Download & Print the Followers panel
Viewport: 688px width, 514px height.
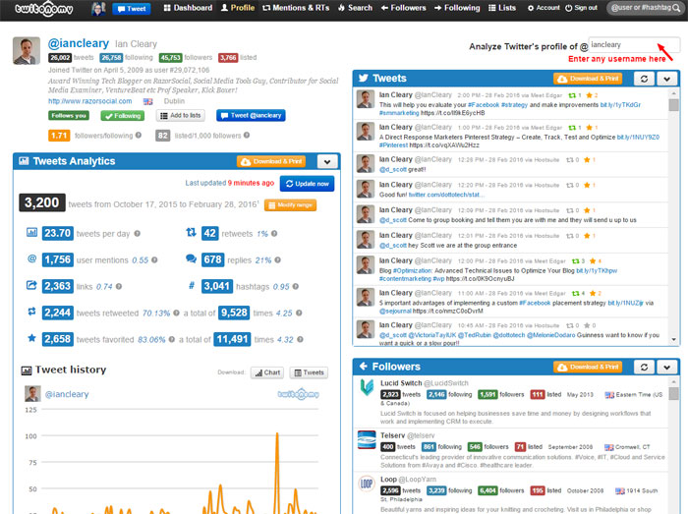pos(588,368)
